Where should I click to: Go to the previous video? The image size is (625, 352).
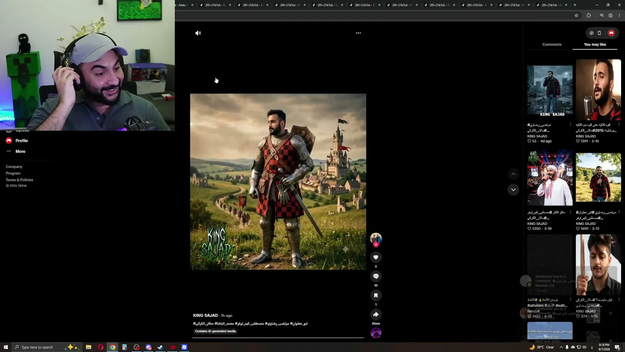[x=513, y=174]
